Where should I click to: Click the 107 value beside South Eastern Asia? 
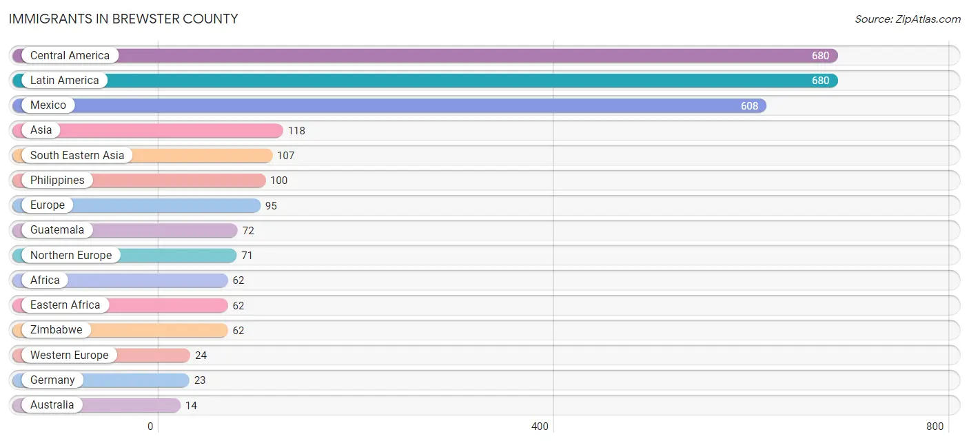tap(285, 156)
